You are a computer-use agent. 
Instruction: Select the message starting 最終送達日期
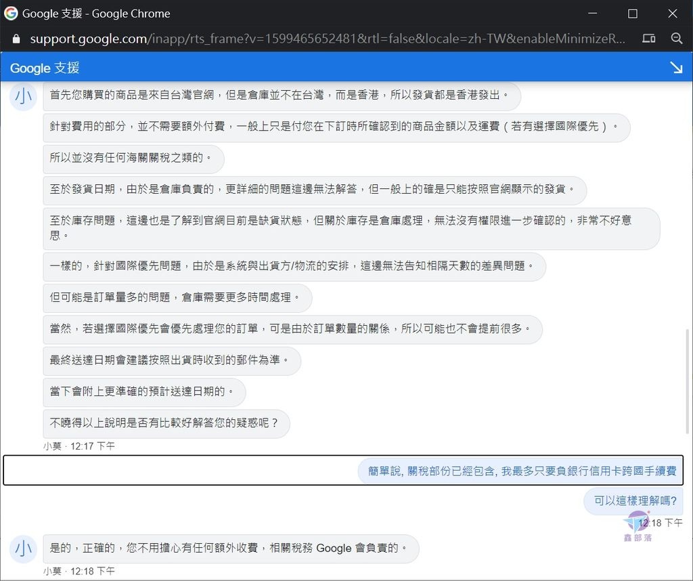[172, 361]
